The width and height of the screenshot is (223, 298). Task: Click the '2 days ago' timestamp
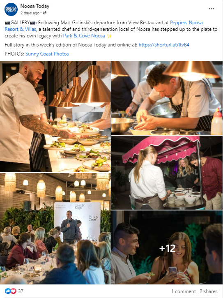coord(30,13)
